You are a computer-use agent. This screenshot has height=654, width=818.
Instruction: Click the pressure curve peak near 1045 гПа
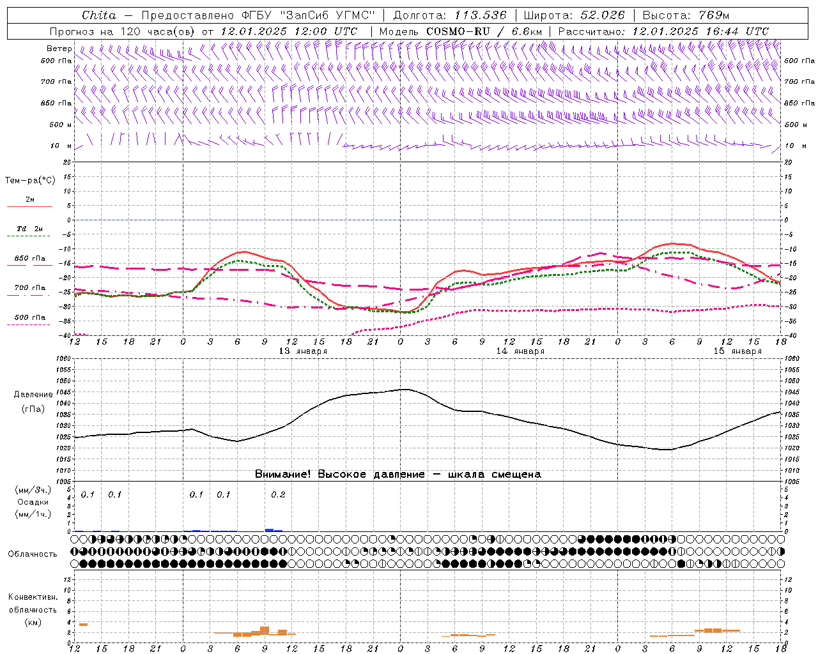404,389
